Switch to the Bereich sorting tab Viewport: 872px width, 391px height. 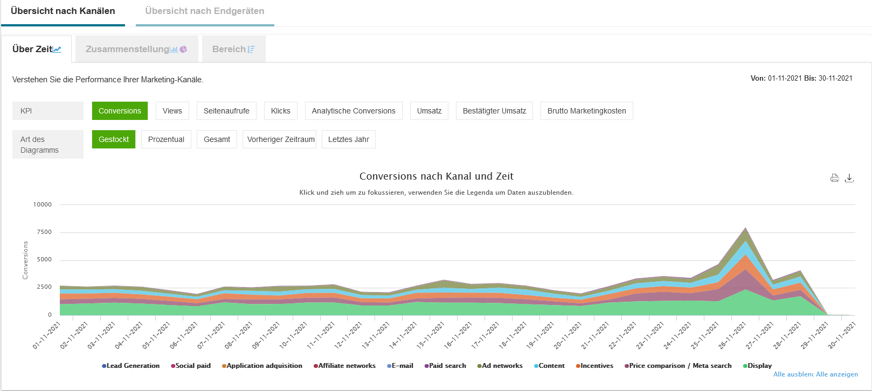(x=233, y=49)
